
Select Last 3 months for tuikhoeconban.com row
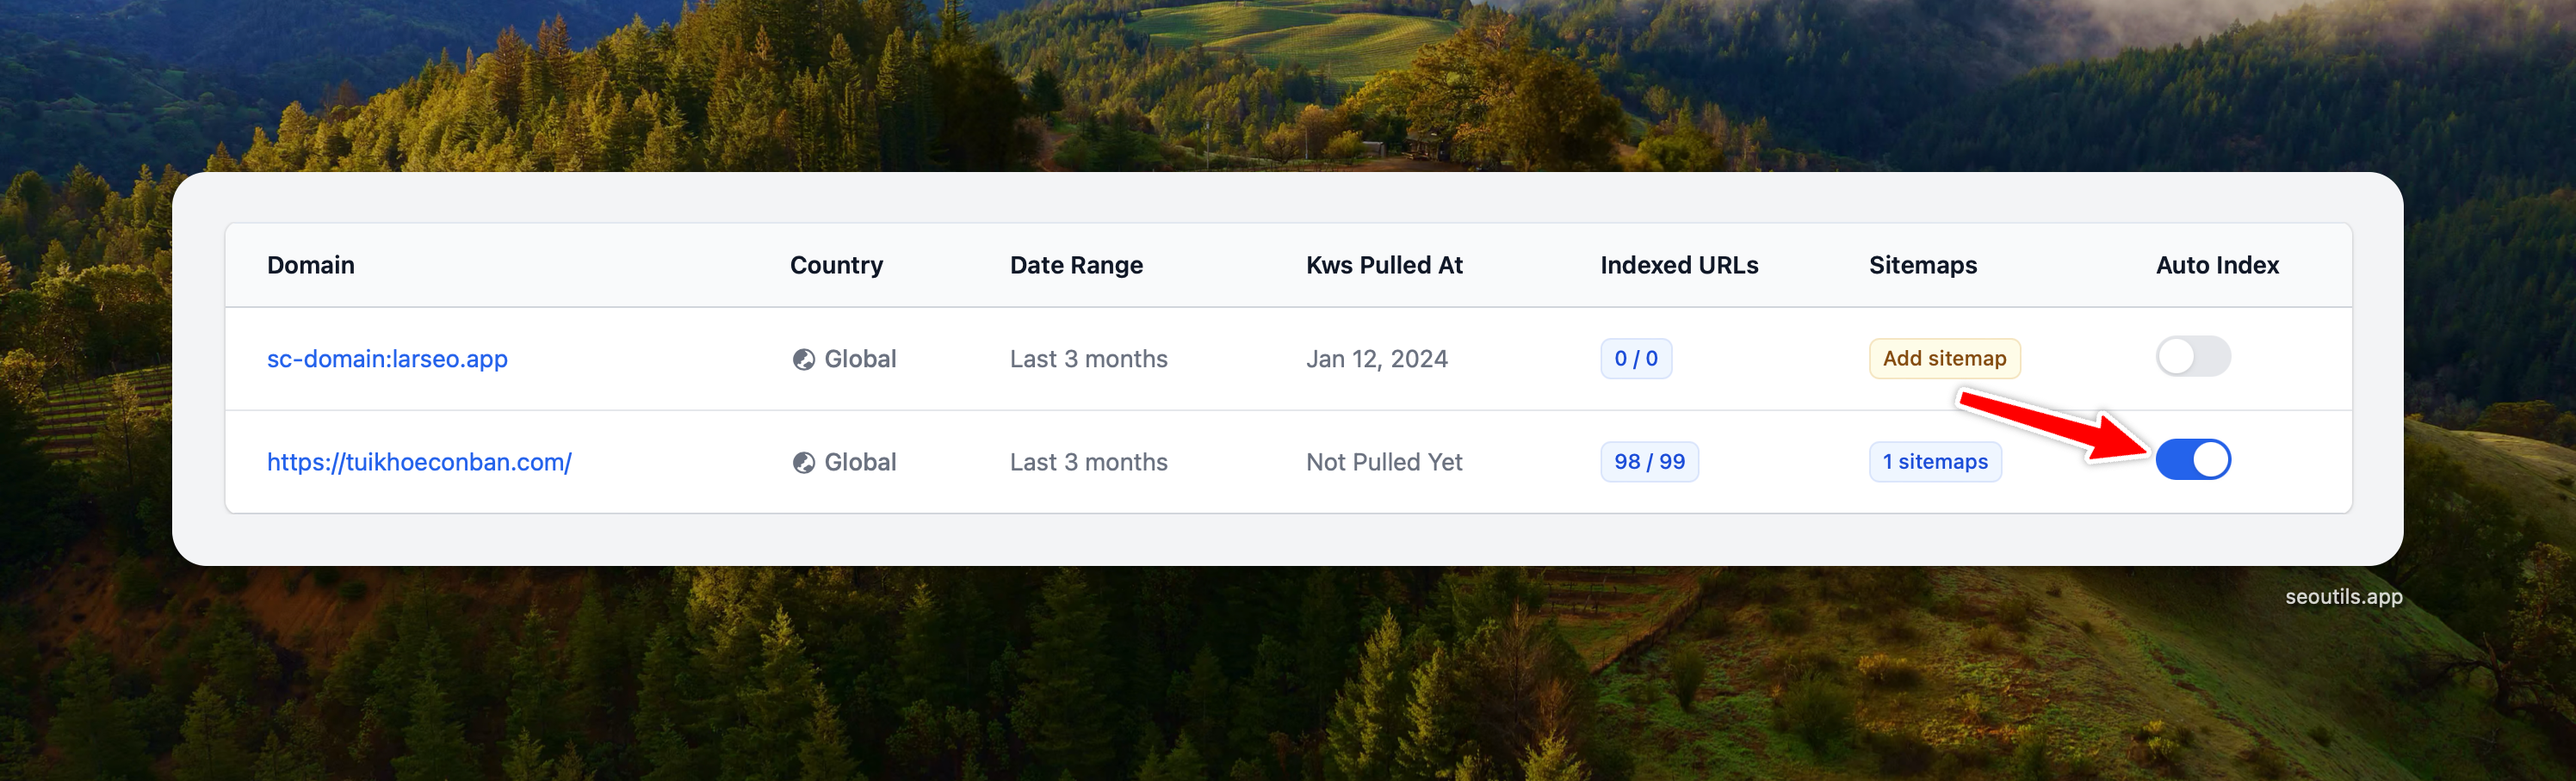[x=1088, y=463]
